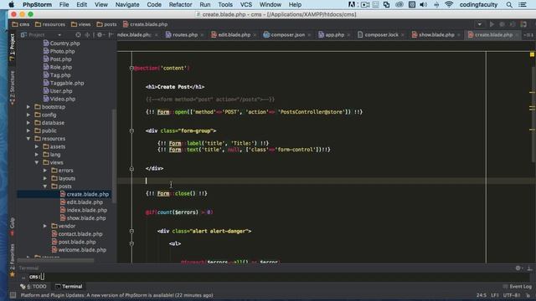Open the Code menu

tap(154, 4)
